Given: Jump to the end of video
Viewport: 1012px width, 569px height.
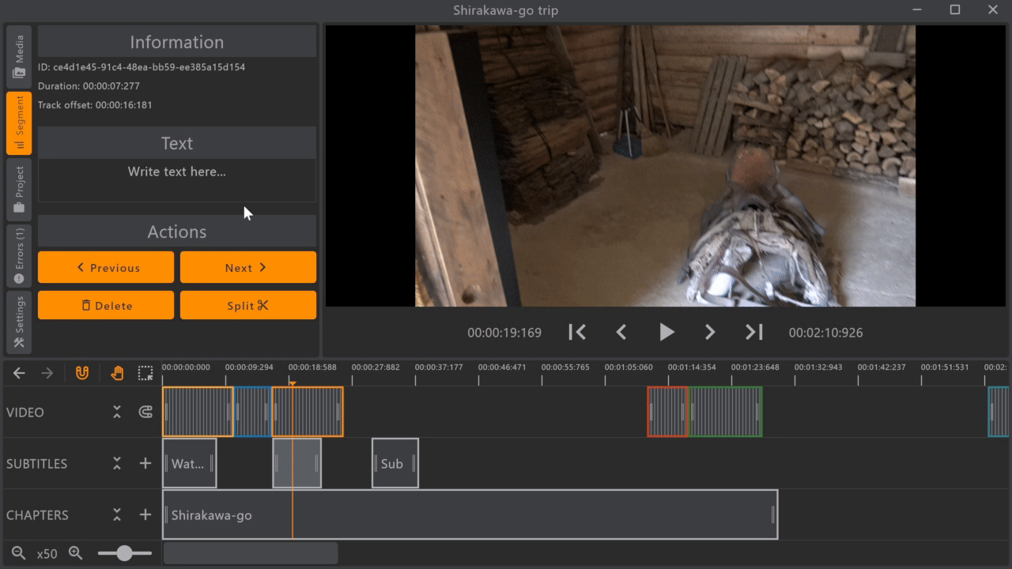Looking at the screenshot, I should (x=754, y=333).
